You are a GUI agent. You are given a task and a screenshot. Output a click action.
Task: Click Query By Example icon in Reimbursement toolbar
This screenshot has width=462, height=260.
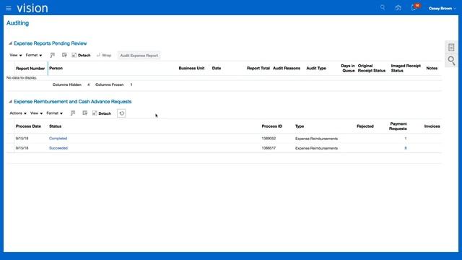coord(85,113)
